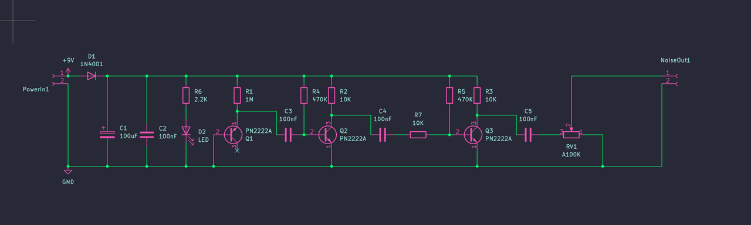Select the +9V power arrow symbol
The width and height of the screenshot is (751, 225).
[68, 71]
